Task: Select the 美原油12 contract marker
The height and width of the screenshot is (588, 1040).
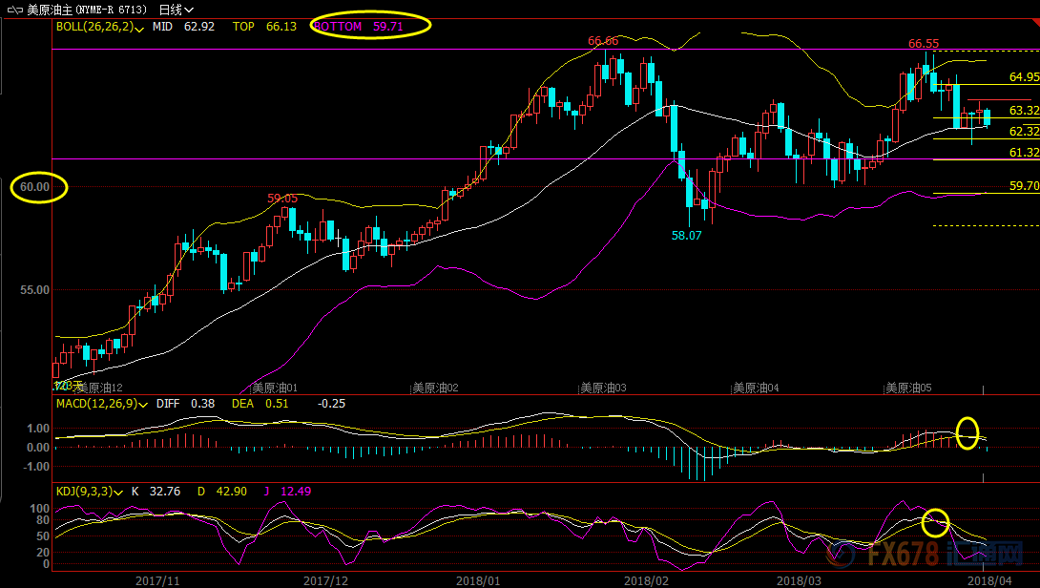Action: tap(98, 388)
